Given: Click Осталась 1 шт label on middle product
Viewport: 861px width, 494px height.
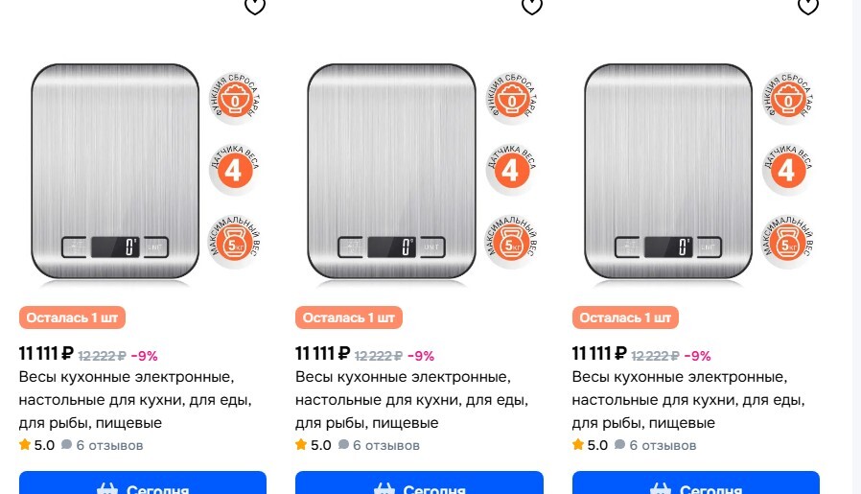Looking at the screenshot, I should pos(349,318).
